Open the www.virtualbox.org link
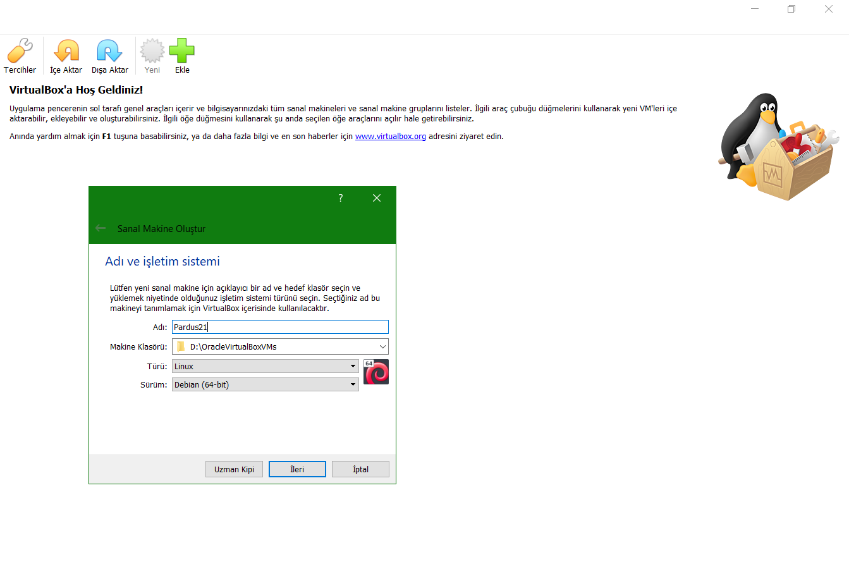This screenshot has width=849, height=569. pos(391,137)
